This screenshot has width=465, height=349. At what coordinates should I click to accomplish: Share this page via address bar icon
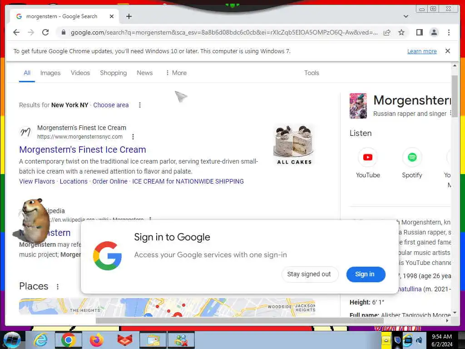pos(387,32)
